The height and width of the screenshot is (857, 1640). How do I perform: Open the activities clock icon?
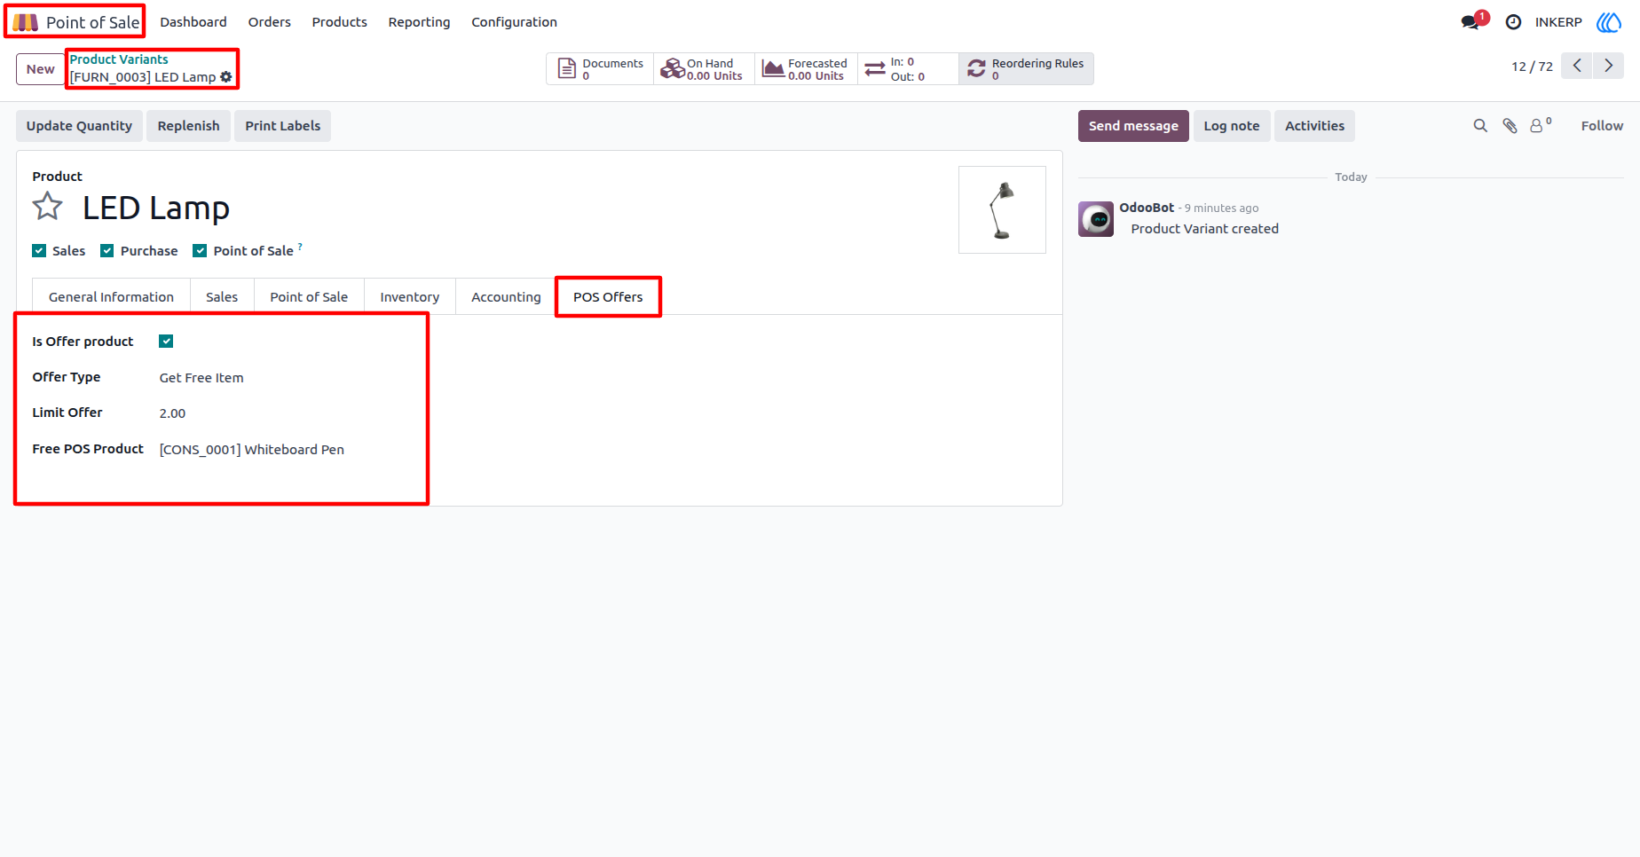tap(1513, 22)
